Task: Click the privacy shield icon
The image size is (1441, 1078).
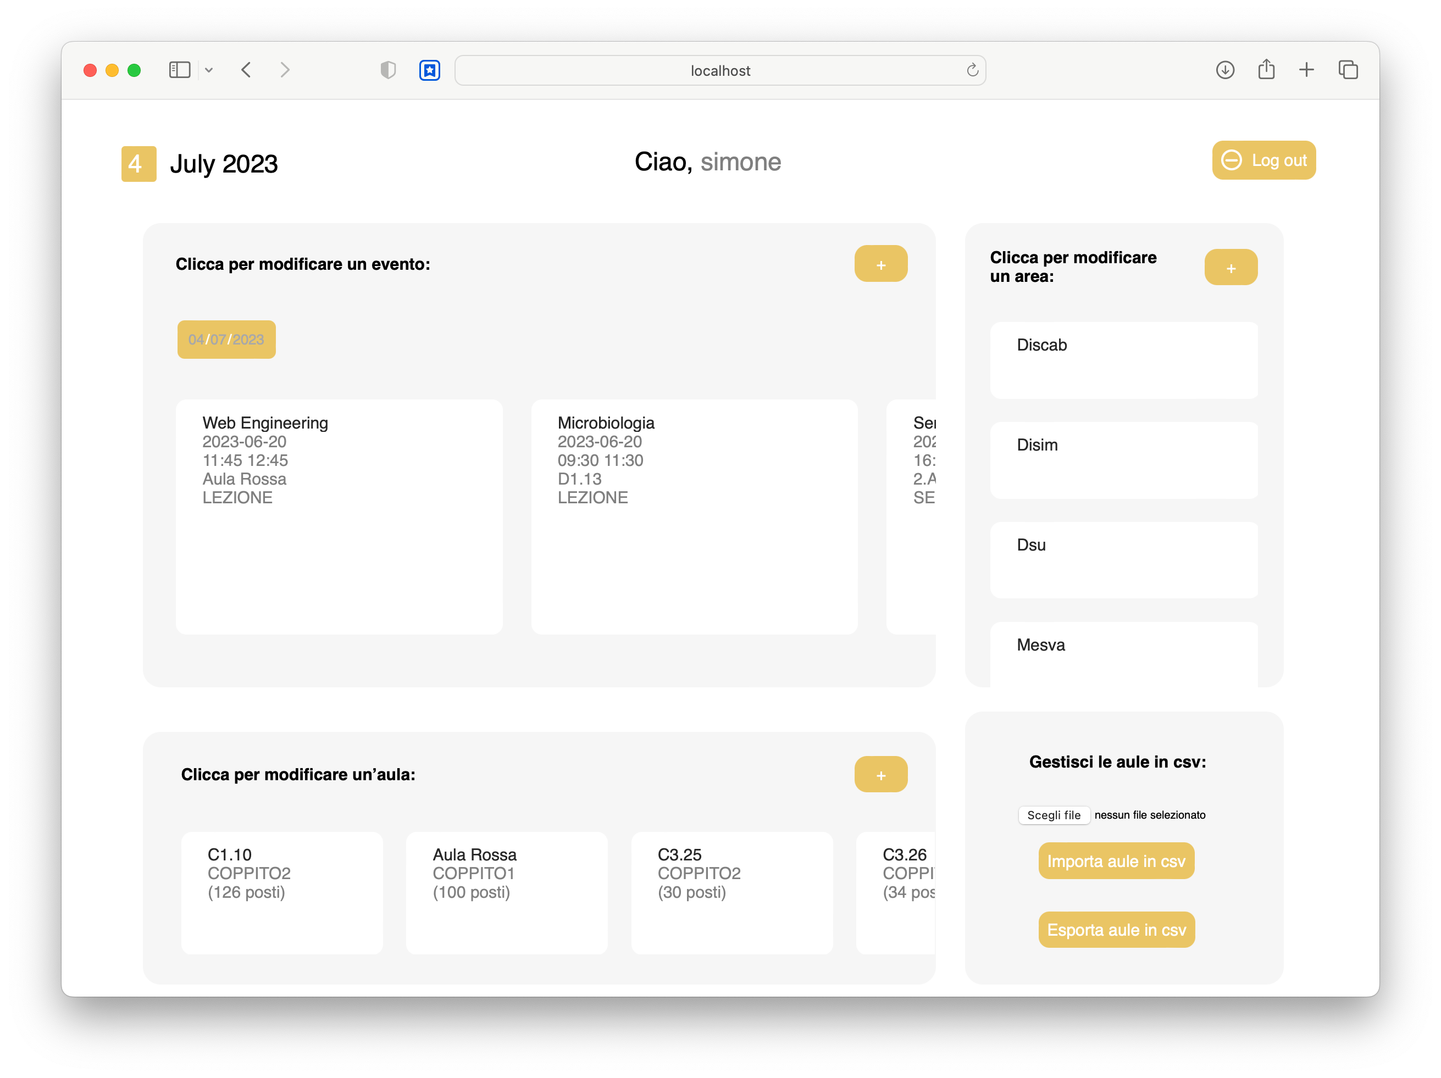Action: pos(387,70)
